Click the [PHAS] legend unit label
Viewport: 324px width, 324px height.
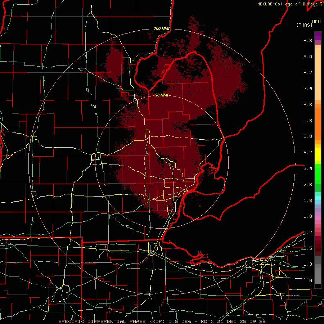[304, 25]
